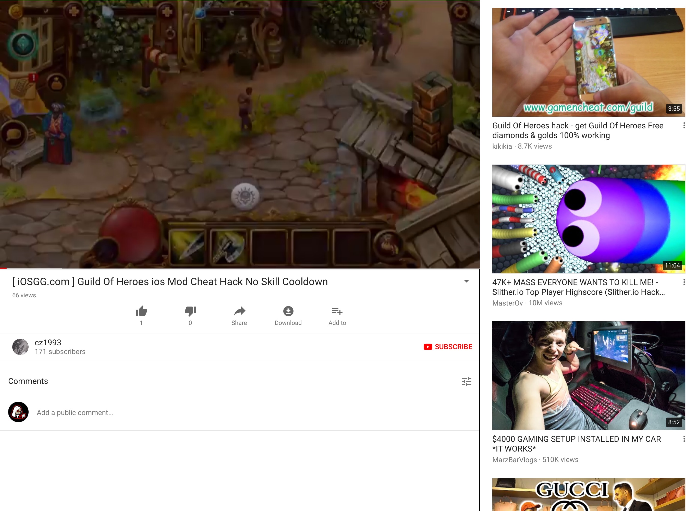Viewport: 697px width, 511px height.
Task: Open more options for $4000 GAMING SETUP video
Action: coord(684,439)
